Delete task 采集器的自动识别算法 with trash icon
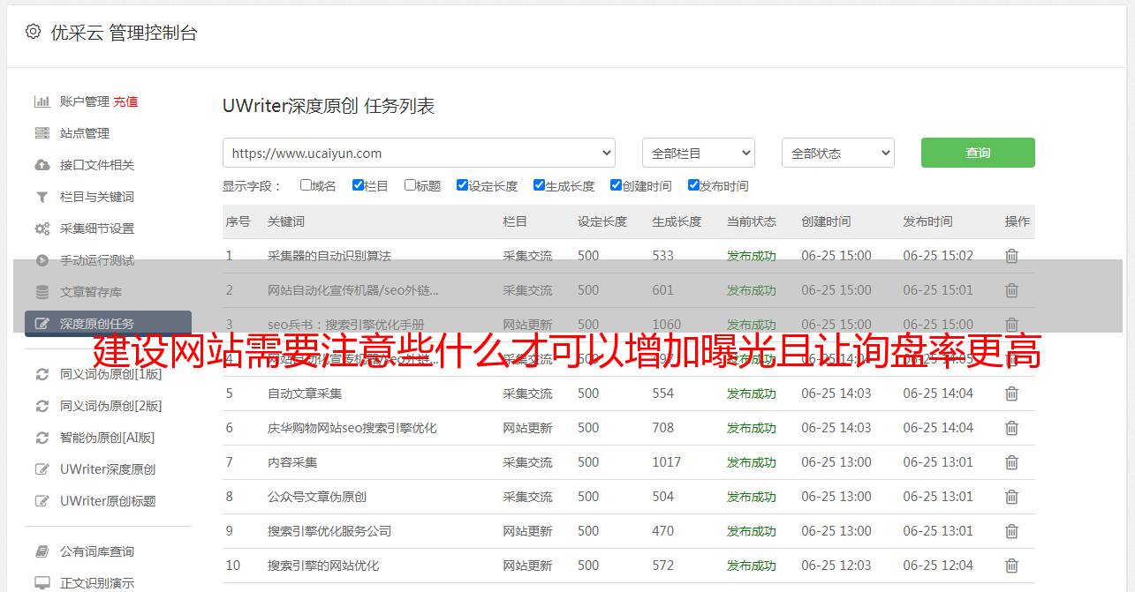This screenshot has width=1135, height=592. point(1011,256)
